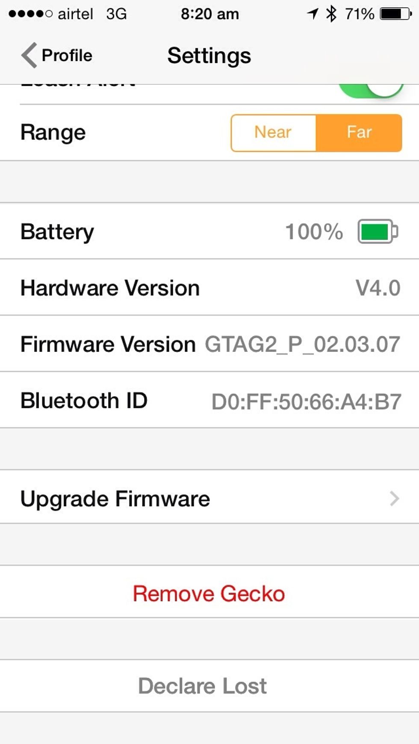Tap the phone battery status icon
419x744 pixels.
[395, 14]
